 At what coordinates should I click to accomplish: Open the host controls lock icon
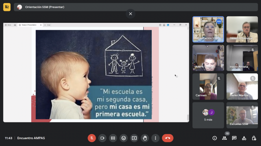pos(254,138)
